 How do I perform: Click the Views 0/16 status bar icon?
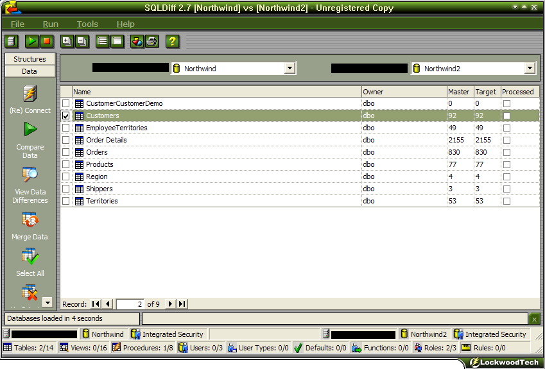(x=64, y=347)
